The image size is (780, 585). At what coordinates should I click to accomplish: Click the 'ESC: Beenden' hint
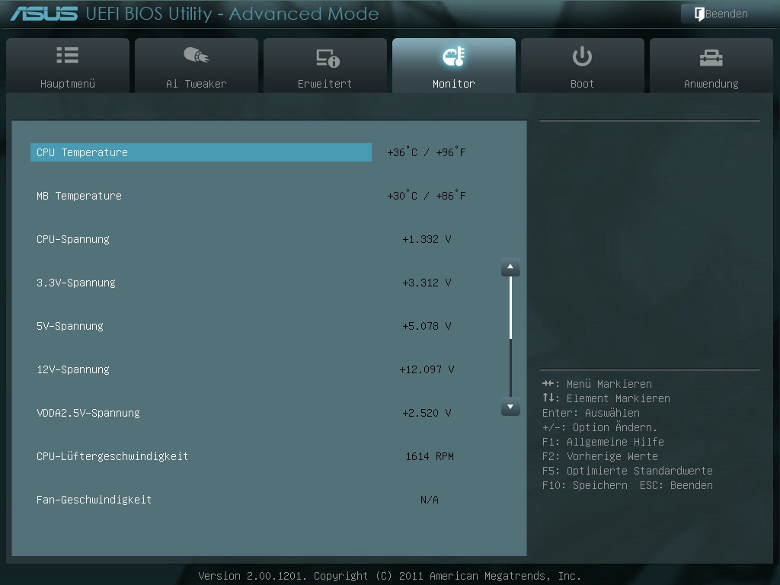676,485
